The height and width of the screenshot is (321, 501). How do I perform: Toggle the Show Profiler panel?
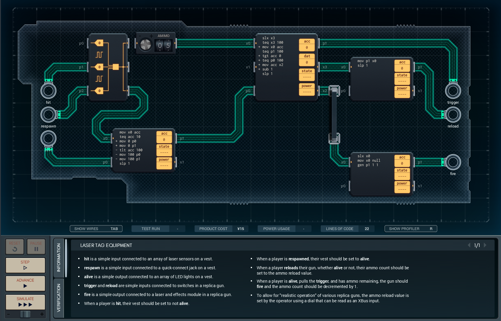coord(411,229)
